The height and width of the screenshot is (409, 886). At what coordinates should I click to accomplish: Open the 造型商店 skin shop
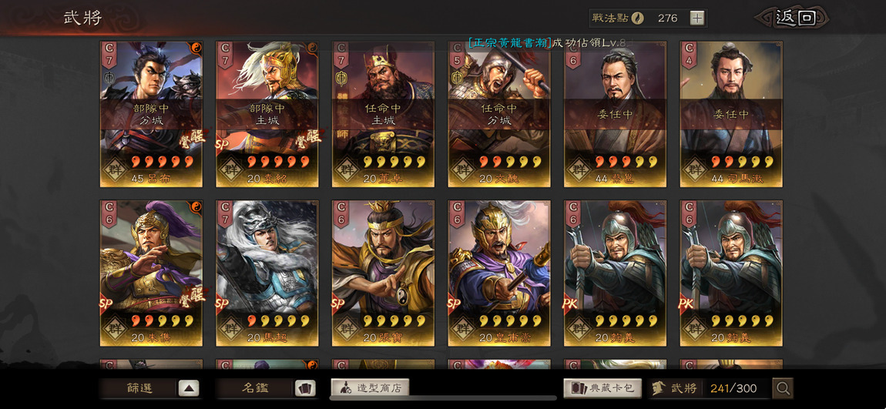[x=370, y=388]
